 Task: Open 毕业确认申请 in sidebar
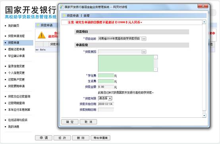pos(16,56)
